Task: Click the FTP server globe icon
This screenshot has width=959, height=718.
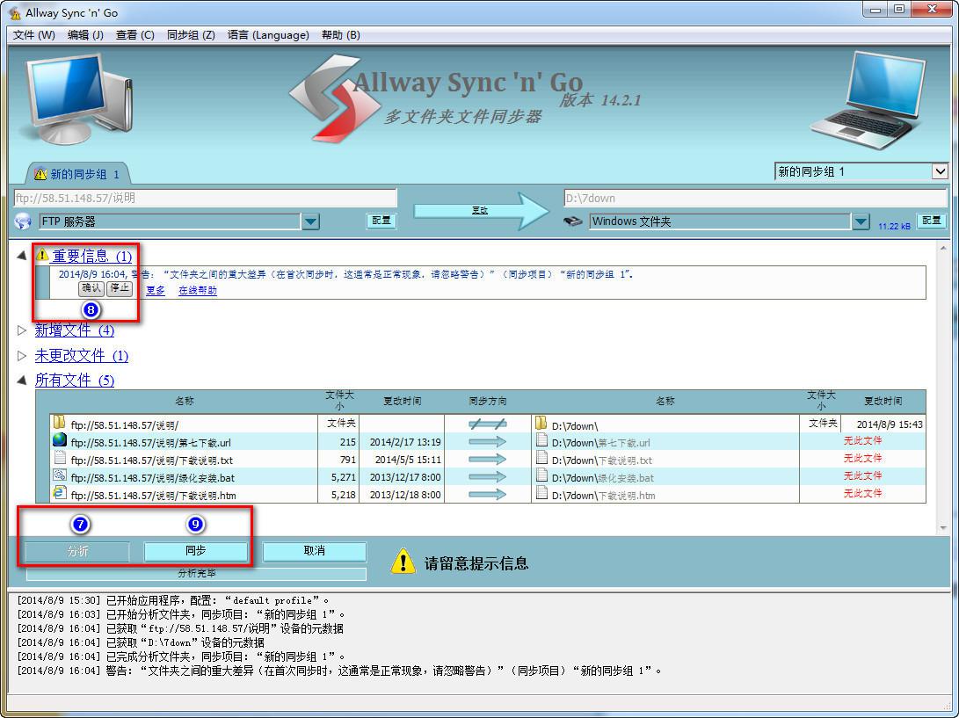Action: click(23, 221)
